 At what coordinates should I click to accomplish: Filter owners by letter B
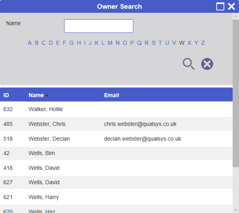[x=37, y=43]
